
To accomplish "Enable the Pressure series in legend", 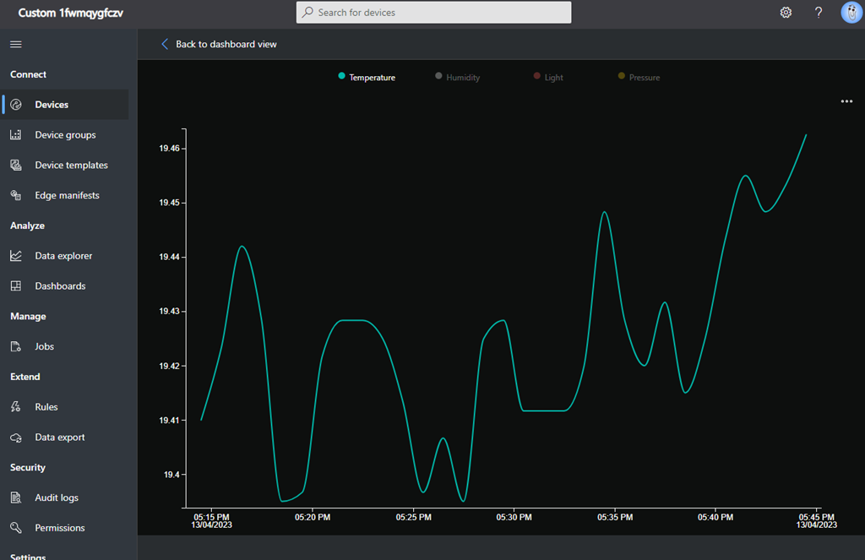I will [x=639, y=77].
